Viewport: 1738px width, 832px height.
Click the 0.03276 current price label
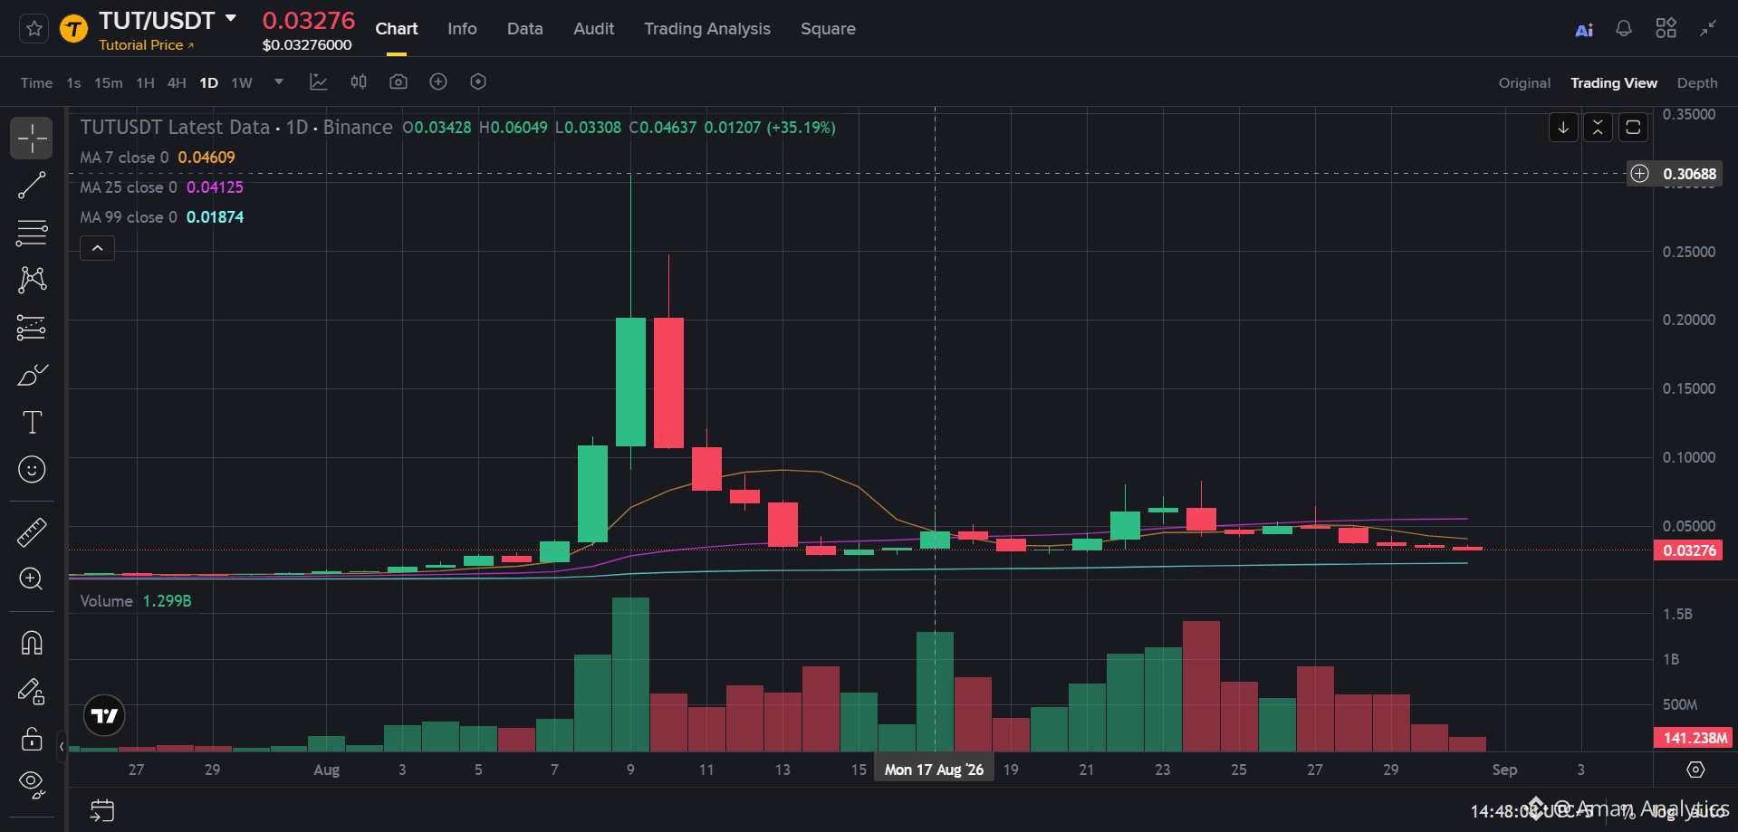point(1689,550)
